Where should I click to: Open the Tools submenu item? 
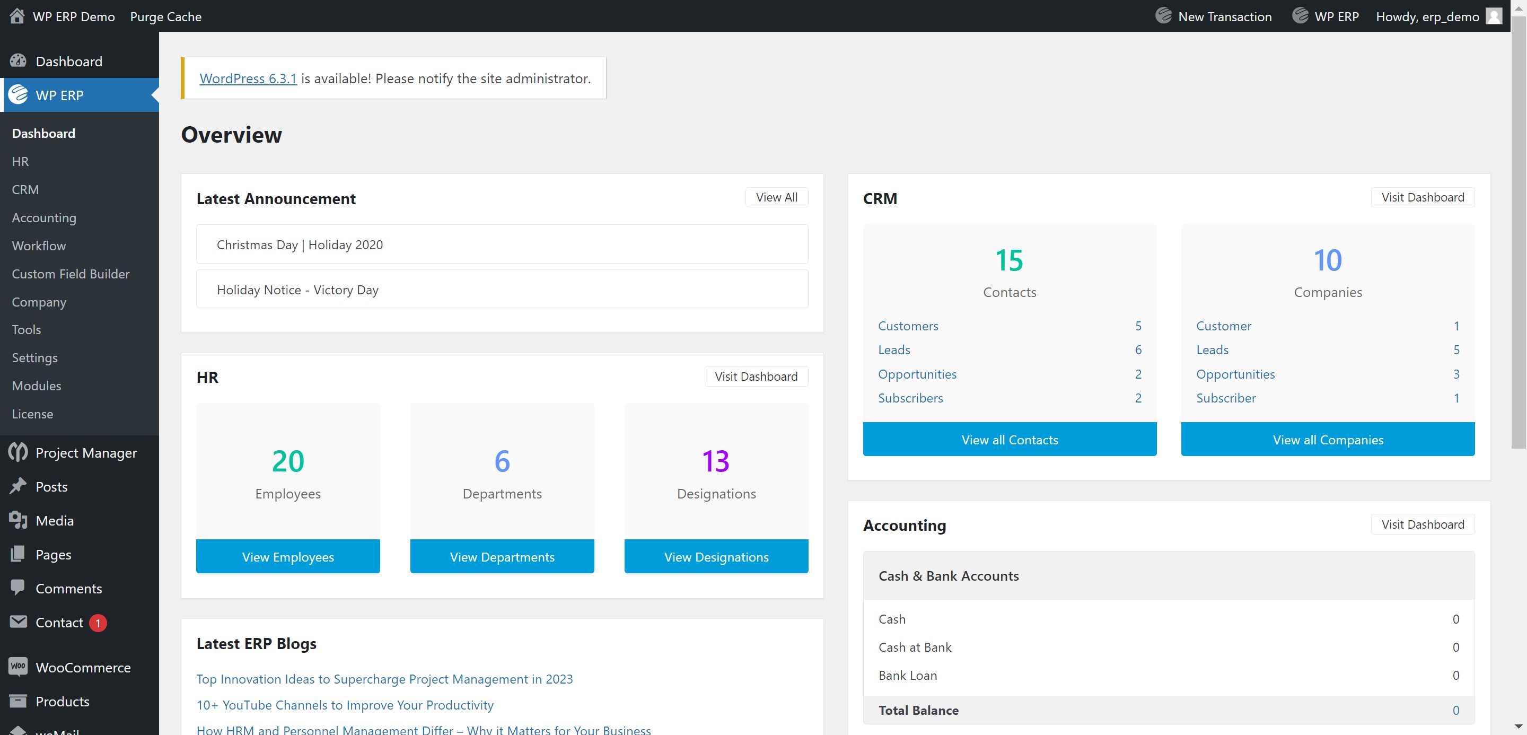[x=26, y=329]
